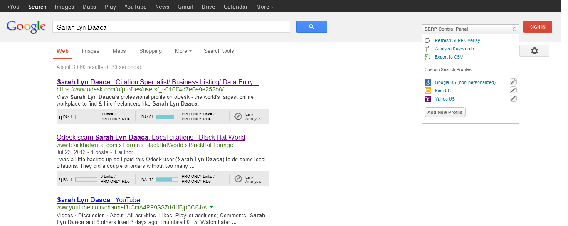
Task: Click the red SIGN IN button
Action: pos(538,27)
